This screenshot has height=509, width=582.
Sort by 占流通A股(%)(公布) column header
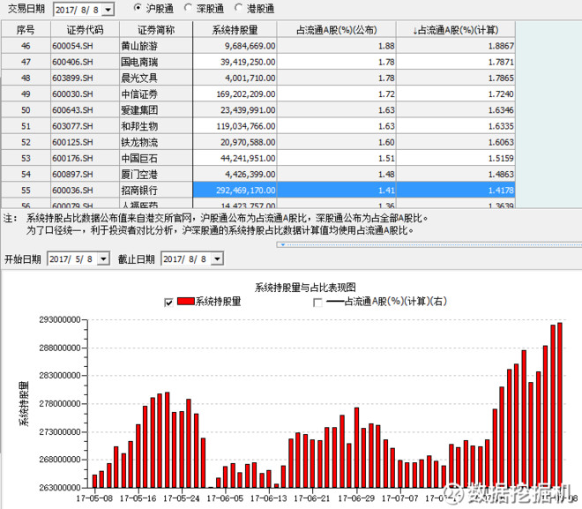click(339, 29)
